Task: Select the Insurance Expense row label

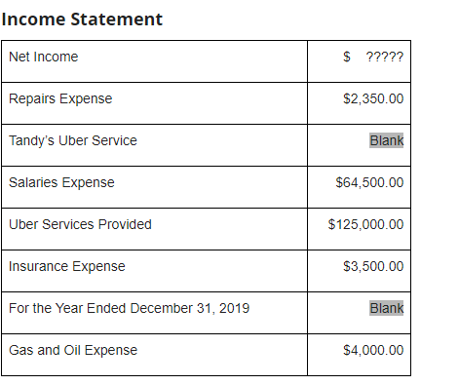Action: [x=67, y=266]
